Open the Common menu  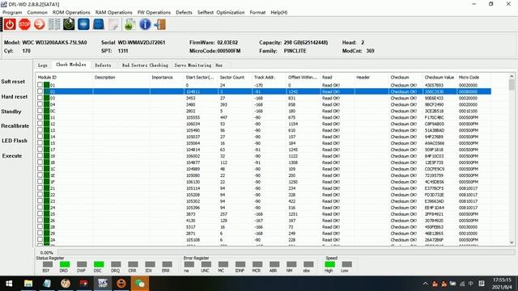point(37,12)
